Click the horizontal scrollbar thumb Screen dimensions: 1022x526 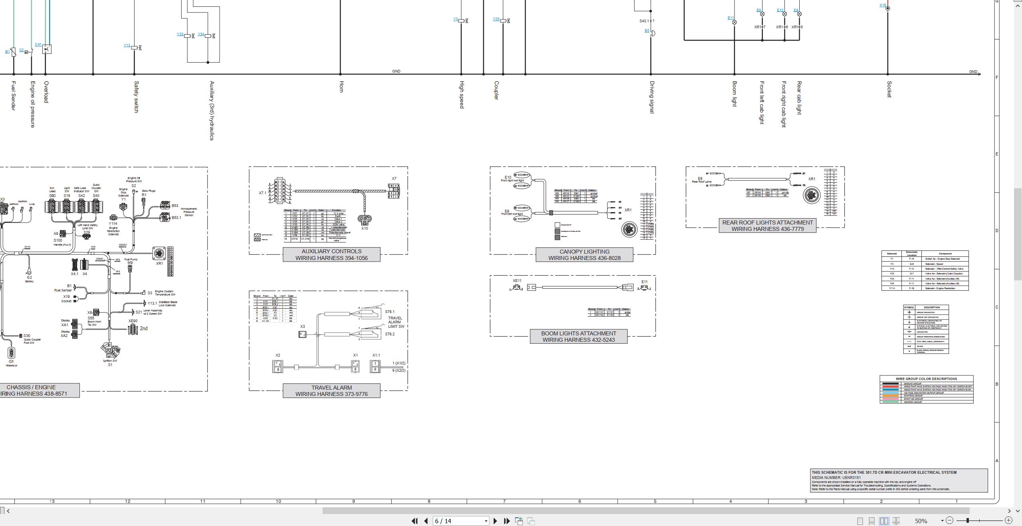pos(646,511)
